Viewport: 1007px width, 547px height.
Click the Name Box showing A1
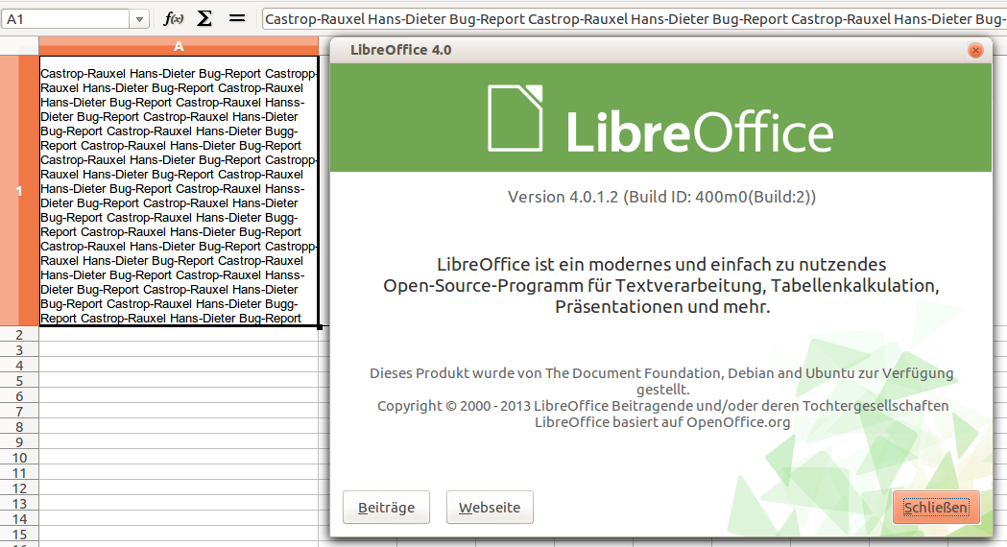coord(65,19)
